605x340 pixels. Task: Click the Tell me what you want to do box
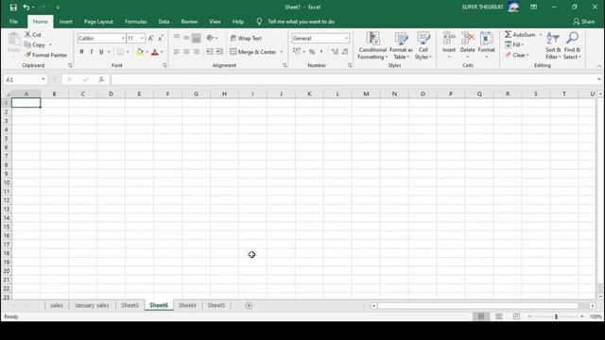coord(301,22)
